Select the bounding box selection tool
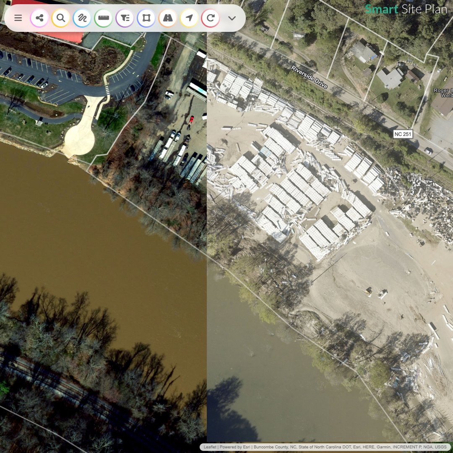Image resolution: width=453 pixels, height=453 pixels. coord(146,18)
